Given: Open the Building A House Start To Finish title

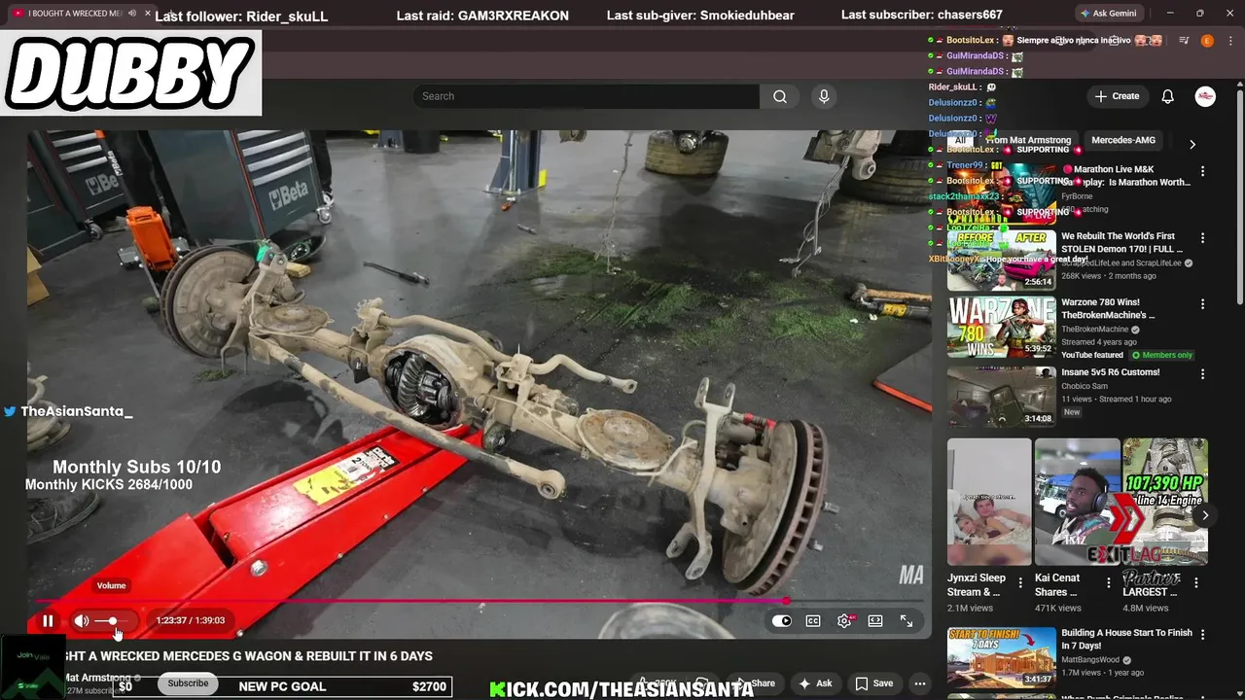Looking at the screenshot, I should pos(1126,639).
